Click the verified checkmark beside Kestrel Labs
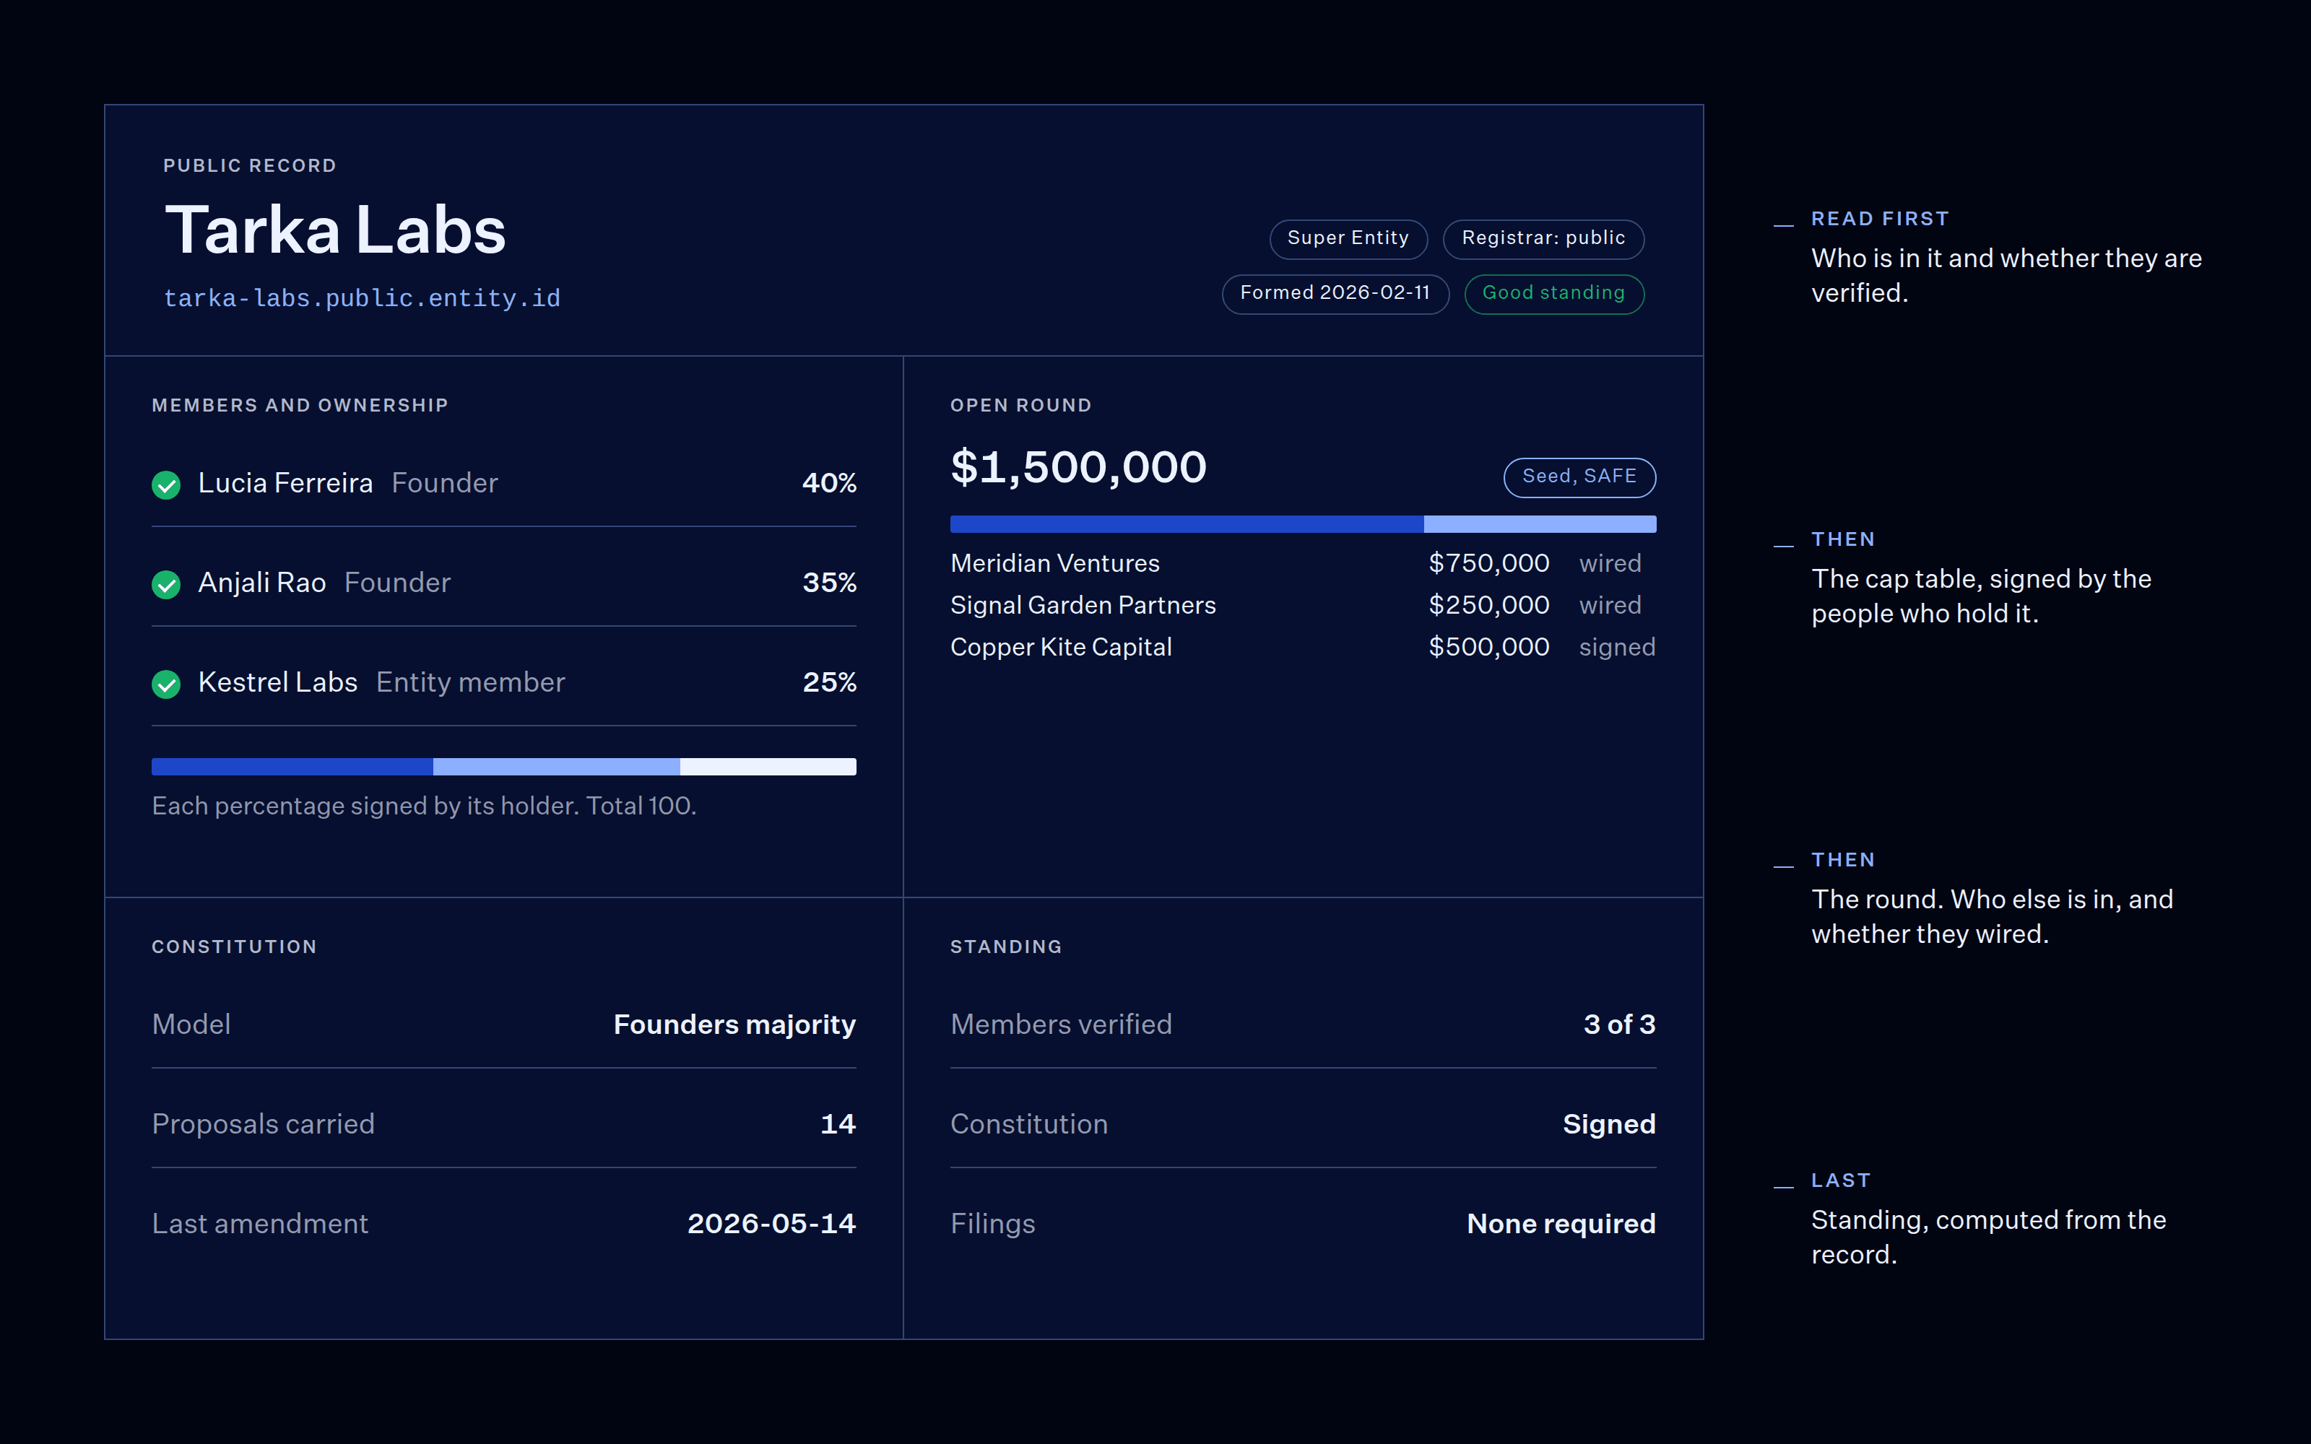2311x1444 pixels. click(166, 684)
